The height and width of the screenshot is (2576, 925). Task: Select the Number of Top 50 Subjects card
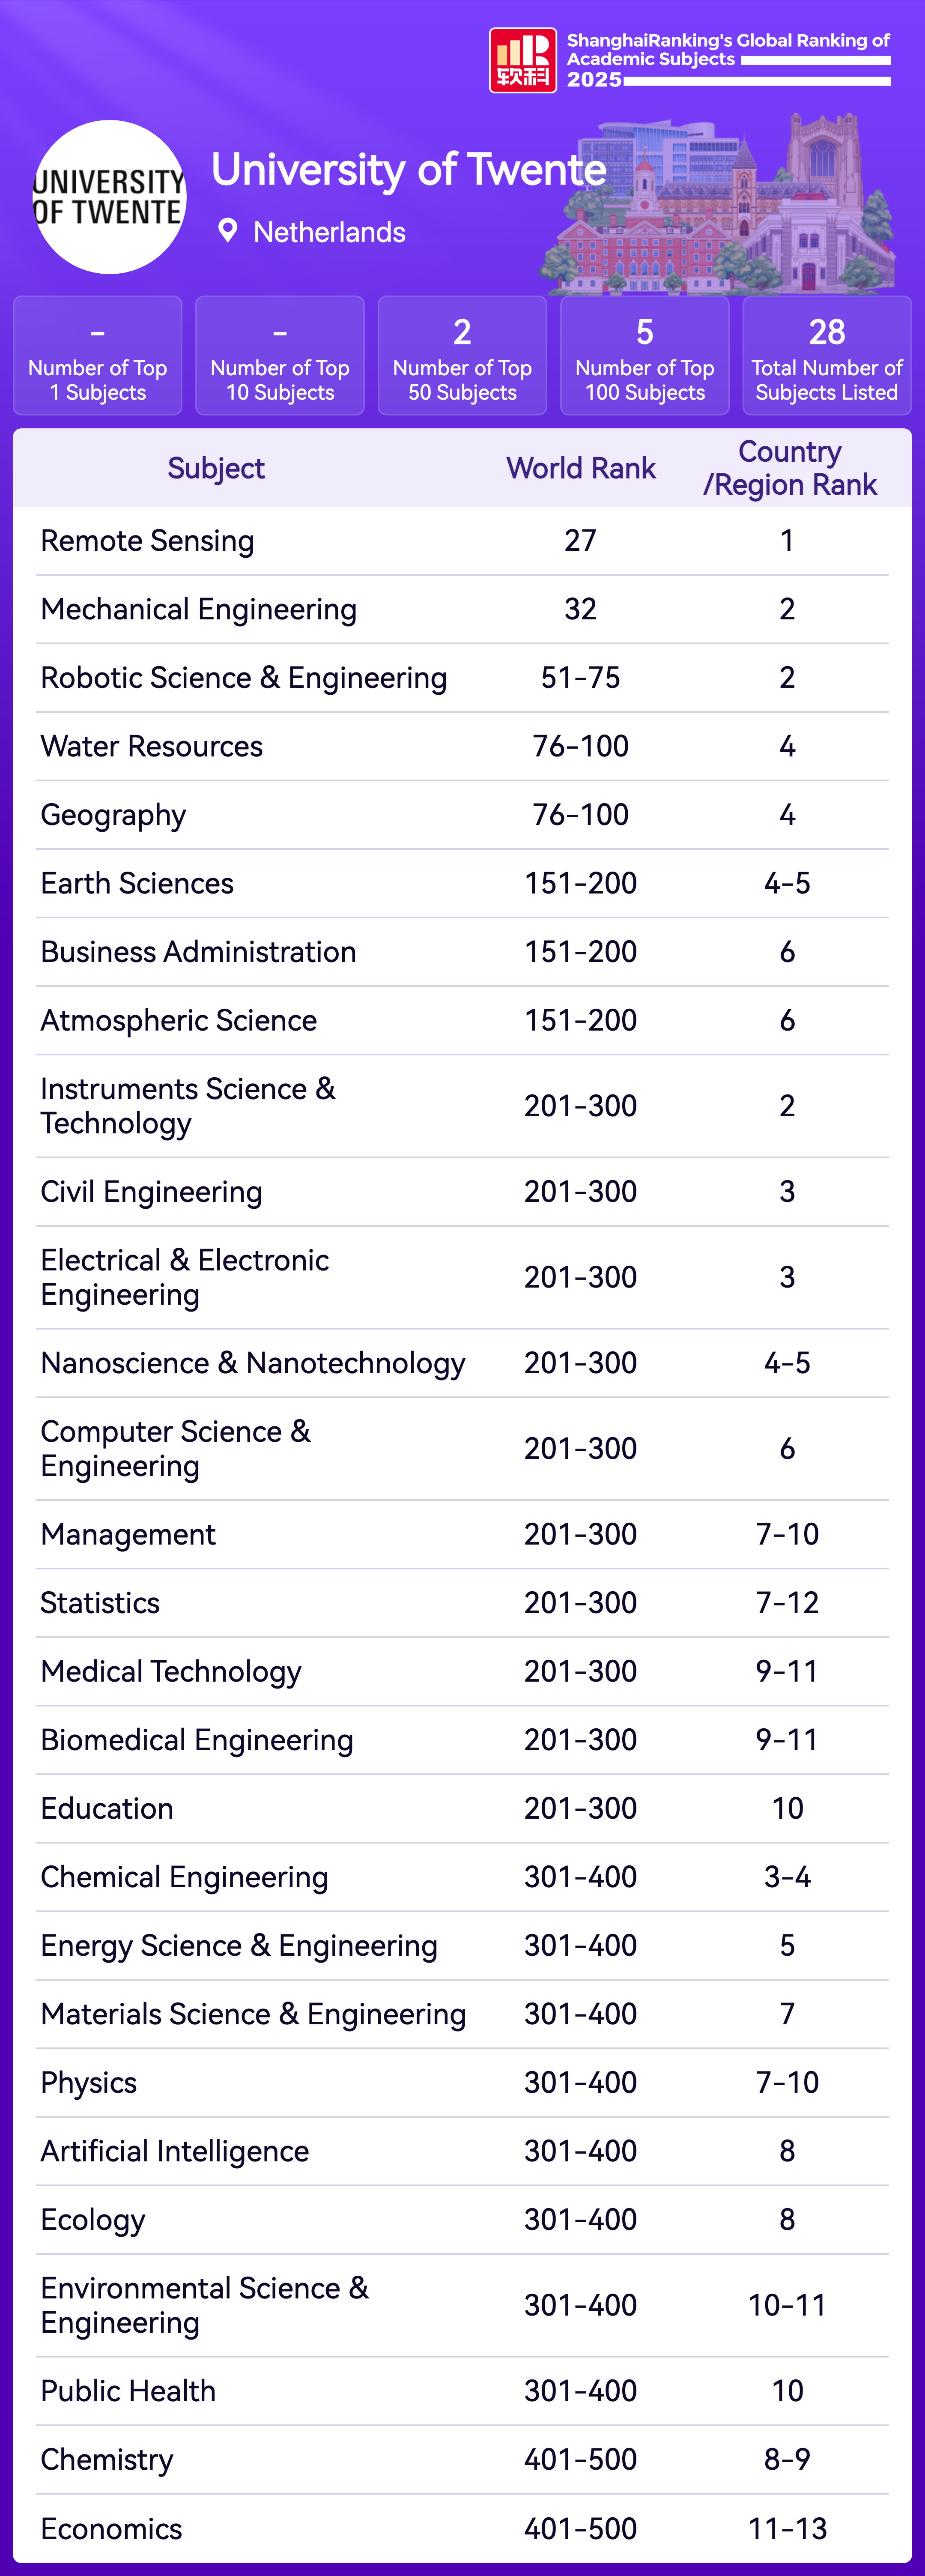[x=462, y=355]
